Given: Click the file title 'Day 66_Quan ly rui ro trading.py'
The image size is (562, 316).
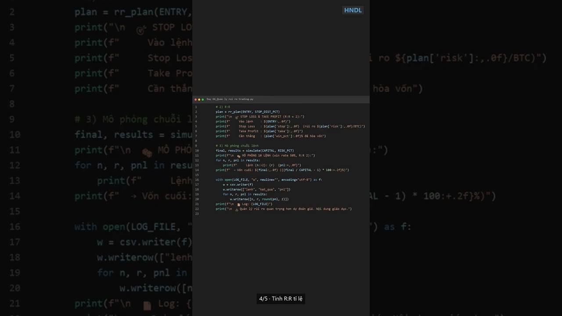Looking at the screenshot, I should point(230,99).
